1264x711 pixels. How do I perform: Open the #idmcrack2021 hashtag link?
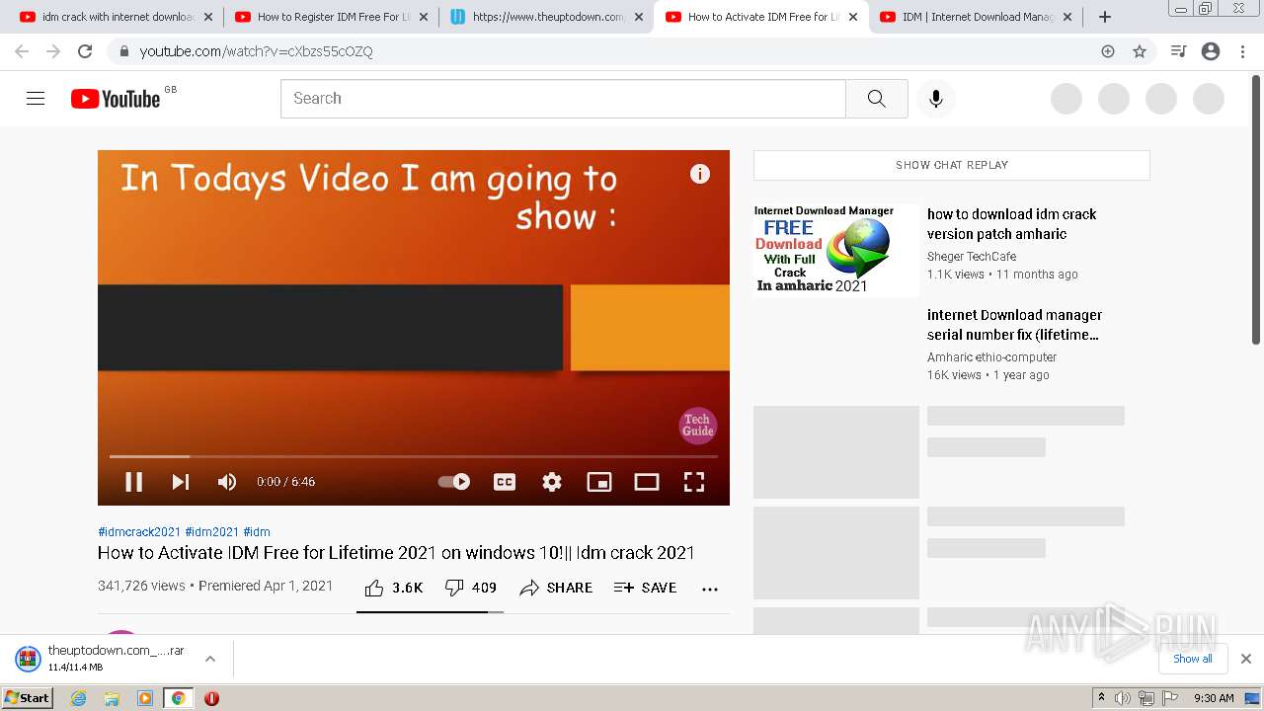(x=139, y=531)
